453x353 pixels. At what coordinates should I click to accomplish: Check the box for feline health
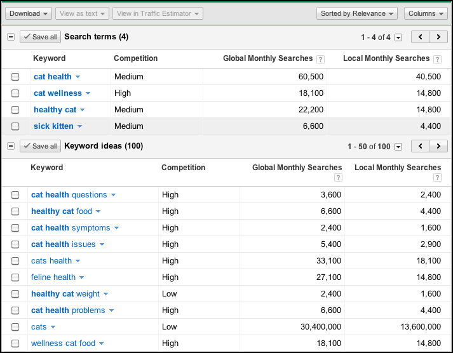15,277
